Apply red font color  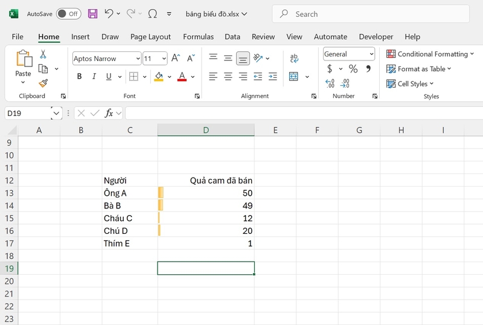coord(182,77)
